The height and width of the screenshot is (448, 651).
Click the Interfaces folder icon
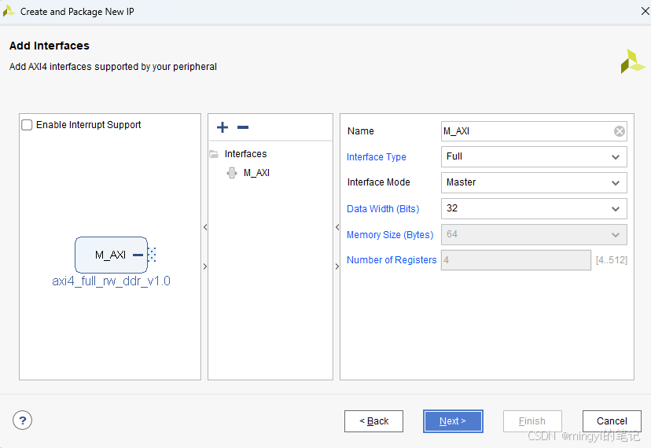[214, 154]
